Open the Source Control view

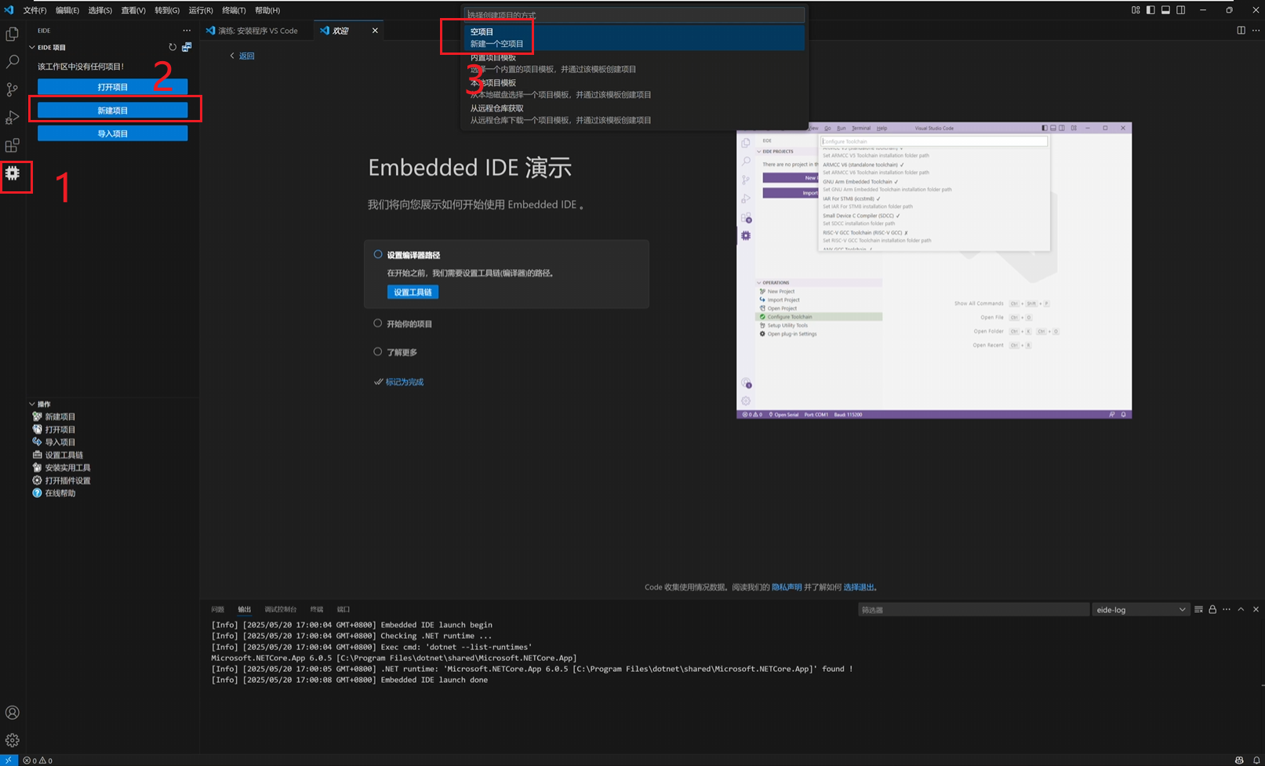pyautogui.click(x=13, y=89)
